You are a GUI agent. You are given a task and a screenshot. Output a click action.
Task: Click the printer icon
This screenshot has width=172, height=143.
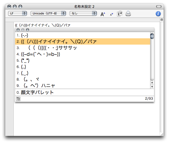[x=128, y=14]
